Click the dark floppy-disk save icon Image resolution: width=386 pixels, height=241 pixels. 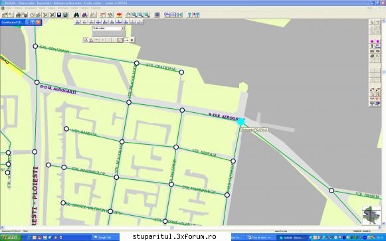tap(59, 15)
